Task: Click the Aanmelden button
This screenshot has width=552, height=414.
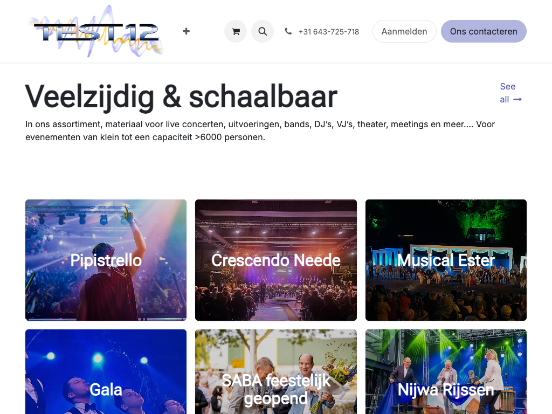Action: (x=404, y=31)
